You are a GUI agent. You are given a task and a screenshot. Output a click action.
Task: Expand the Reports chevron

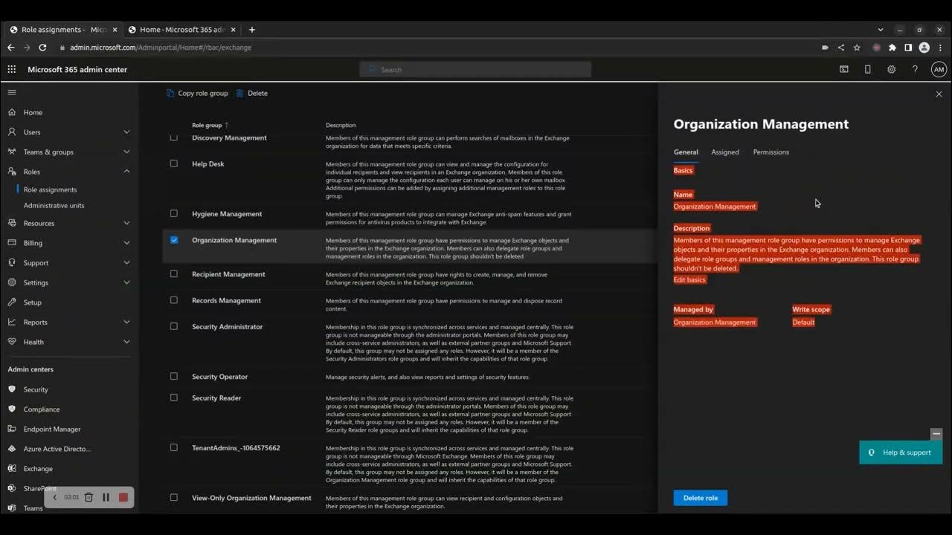pyautogui.click(x=126, y=322)
